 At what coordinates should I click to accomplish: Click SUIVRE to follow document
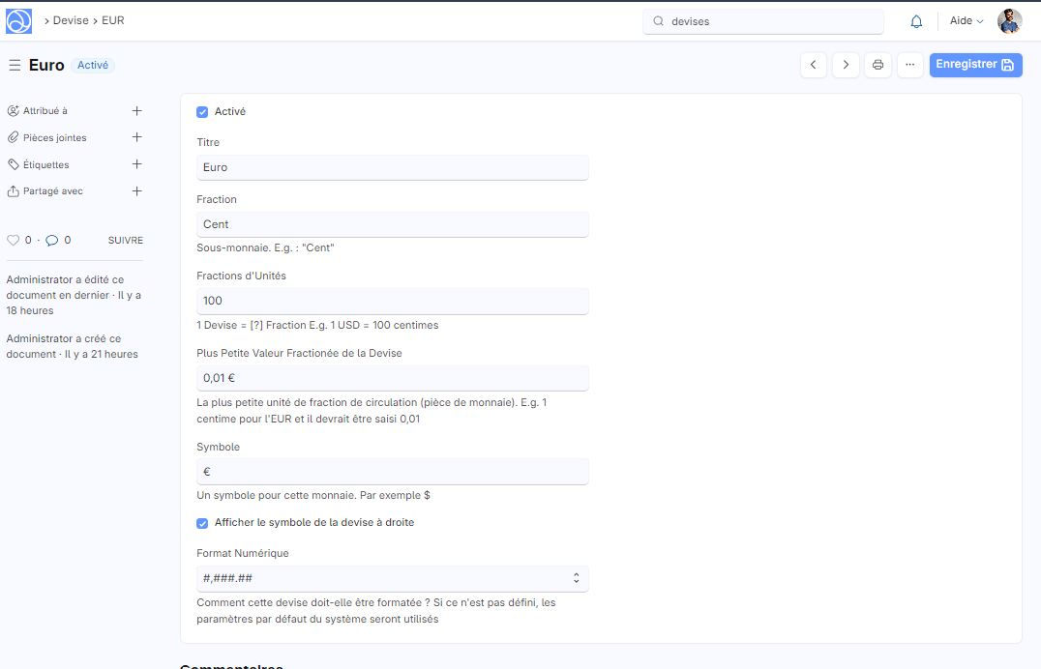pyautogui.click(x=125, y=240)
